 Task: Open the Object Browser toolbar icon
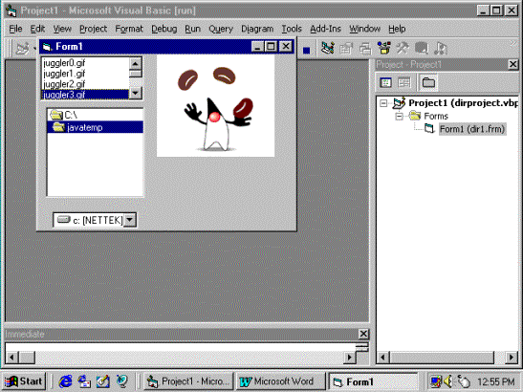(384, 49)
